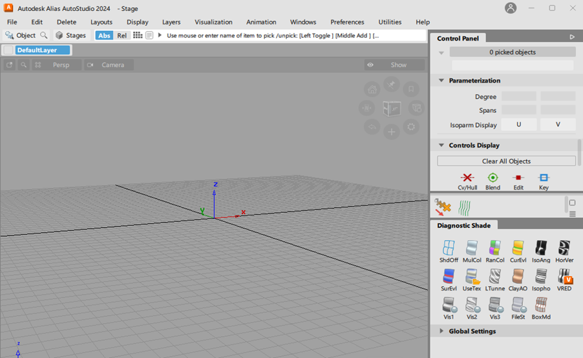Screen dimensions: 583x358
Task: Expand the prompt line history arrow
Action: tap(160, 35)
